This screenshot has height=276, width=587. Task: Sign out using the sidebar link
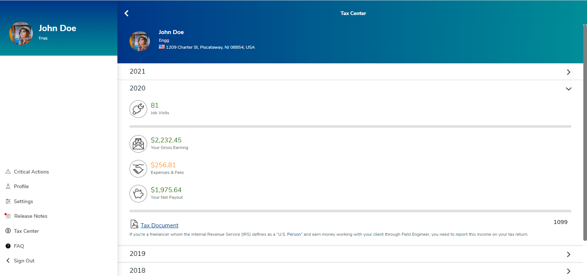(x=24, y=261)
